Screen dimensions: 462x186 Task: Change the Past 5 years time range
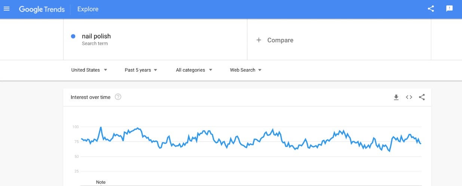141,70
